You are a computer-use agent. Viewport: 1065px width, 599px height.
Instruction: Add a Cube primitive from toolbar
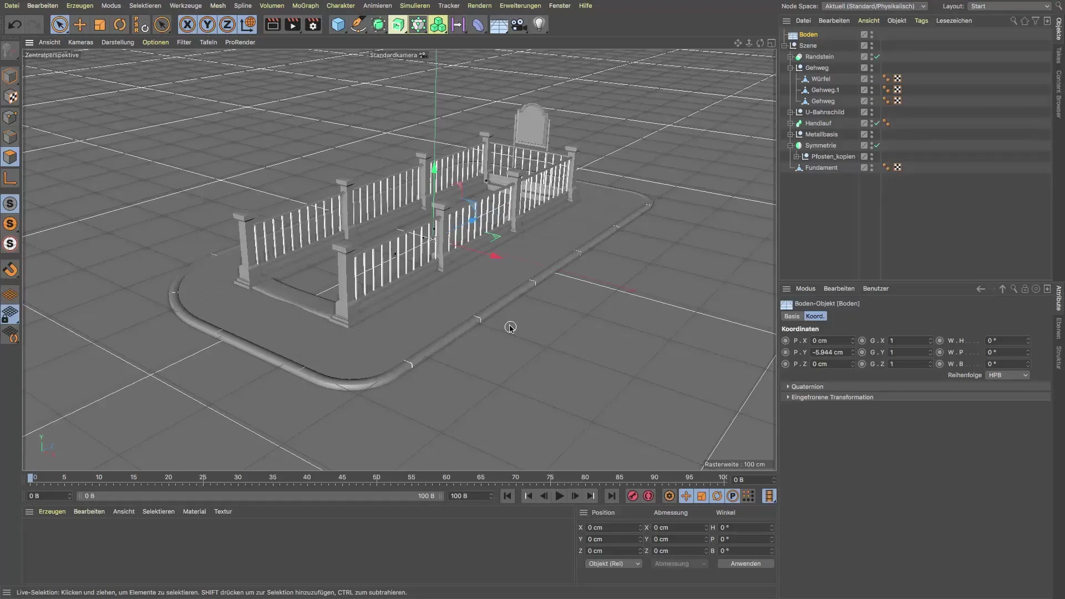338,25
